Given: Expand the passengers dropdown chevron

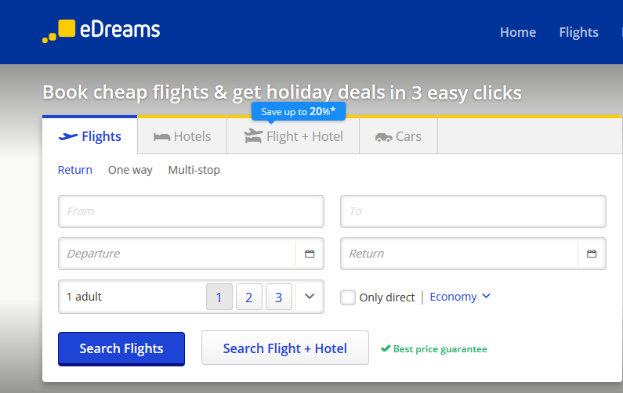Looking at the screenshot, I should pyautogui.click(x=310, y=297).
